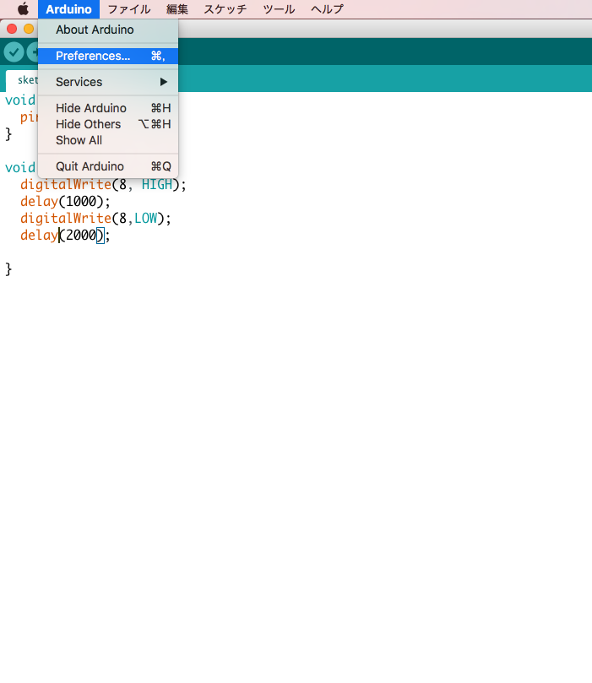Open the 編集 menu
The image size is (592, 683).
(x=177, y=9)
